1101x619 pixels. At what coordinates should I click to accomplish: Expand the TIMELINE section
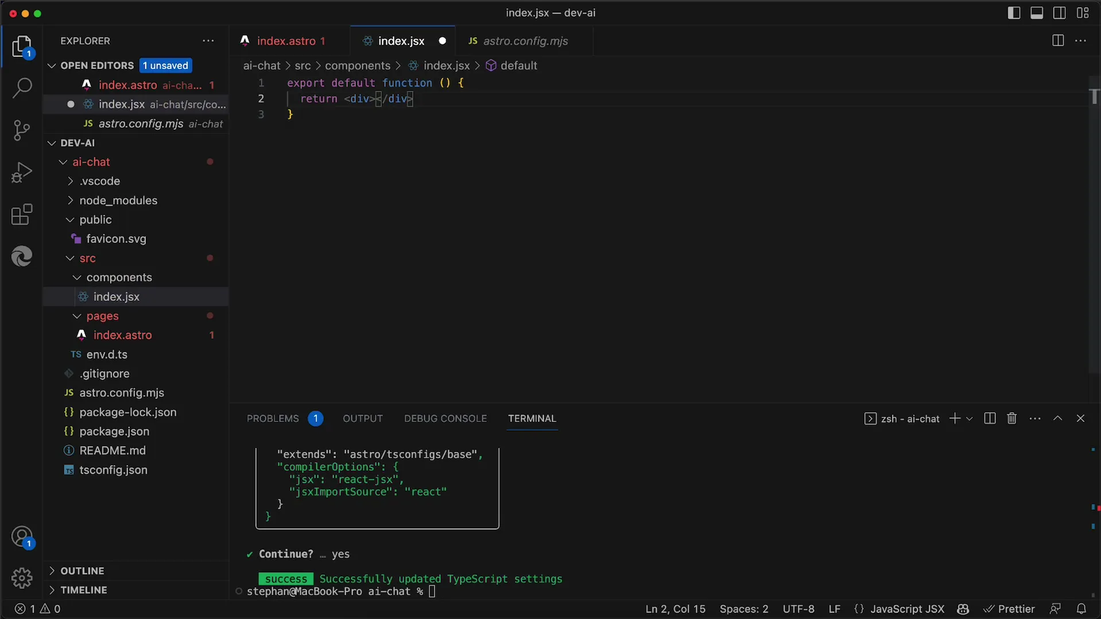(x=52, y=590)
